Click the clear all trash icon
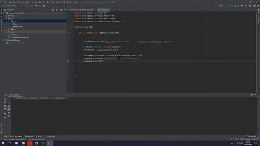Image resolution: width=260 pixels, height=146 pixels. pos(9,116)
